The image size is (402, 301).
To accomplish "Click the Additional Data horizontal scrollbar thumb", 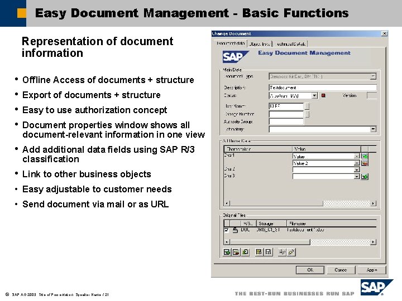I will tap(276, 203).
